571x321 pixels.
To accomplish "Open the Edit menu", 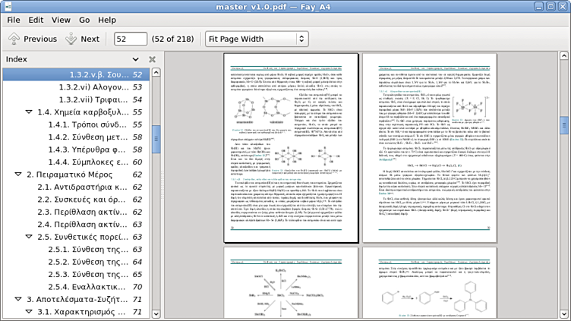I will coord(36,20).
